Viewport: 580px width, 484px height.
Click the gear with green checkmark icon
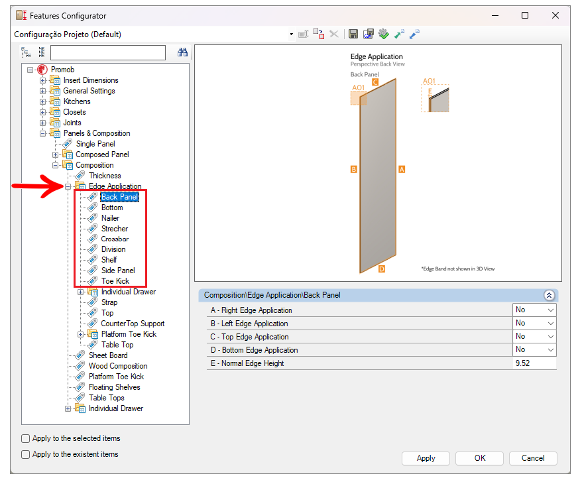(384, 34)
